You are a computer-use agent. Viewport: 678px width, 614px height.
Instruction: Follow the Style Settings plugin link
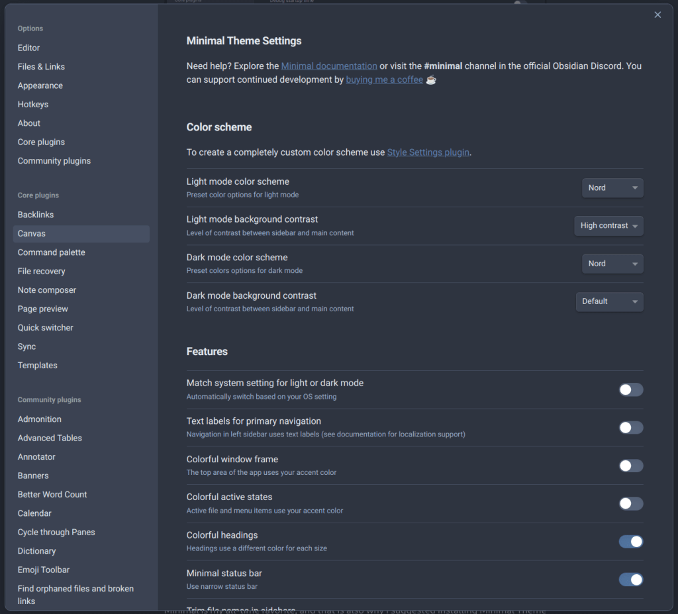(x=428, y=152)
